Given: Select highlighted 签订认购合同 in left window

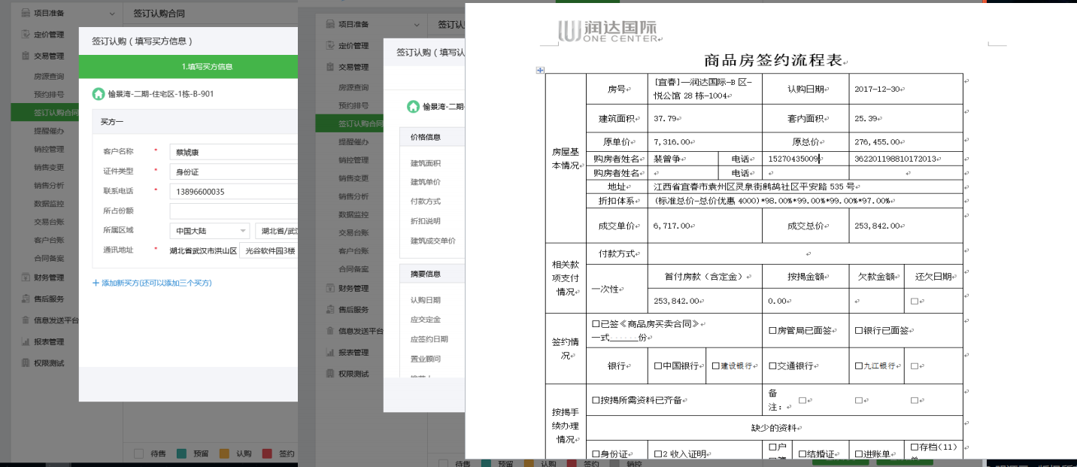Looking at the screenshot, I should click(44, 113).
